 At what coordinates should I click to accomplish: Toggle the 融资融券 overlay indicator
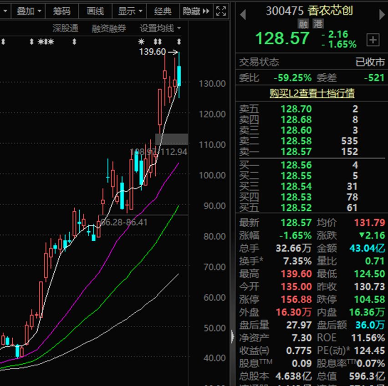(x=108, y=28)
